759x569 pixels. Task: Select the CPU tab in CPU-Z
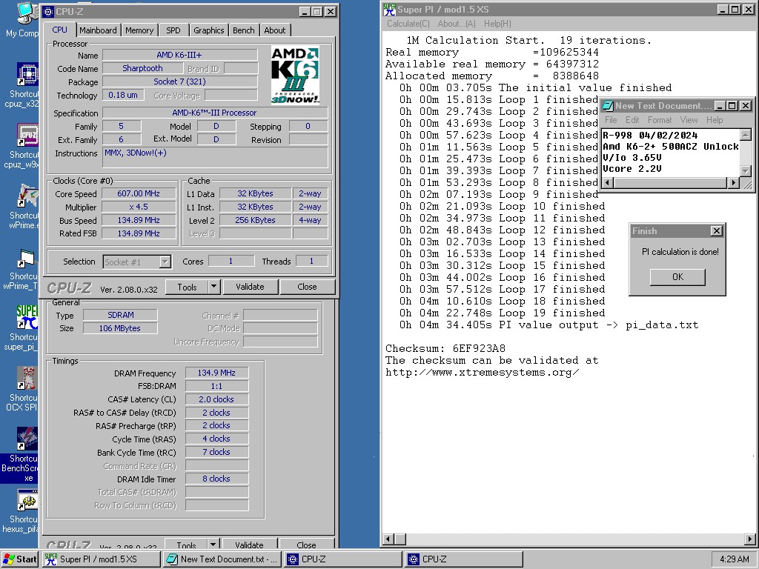click(59, 30)
